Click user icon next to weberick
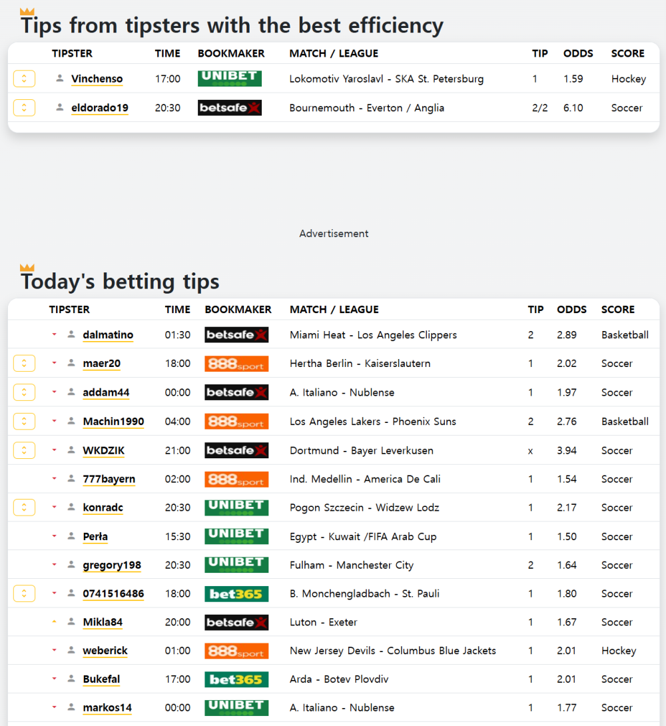Image resolution: width=666 pixels, height=726 pixels. (x=71, y=650)
